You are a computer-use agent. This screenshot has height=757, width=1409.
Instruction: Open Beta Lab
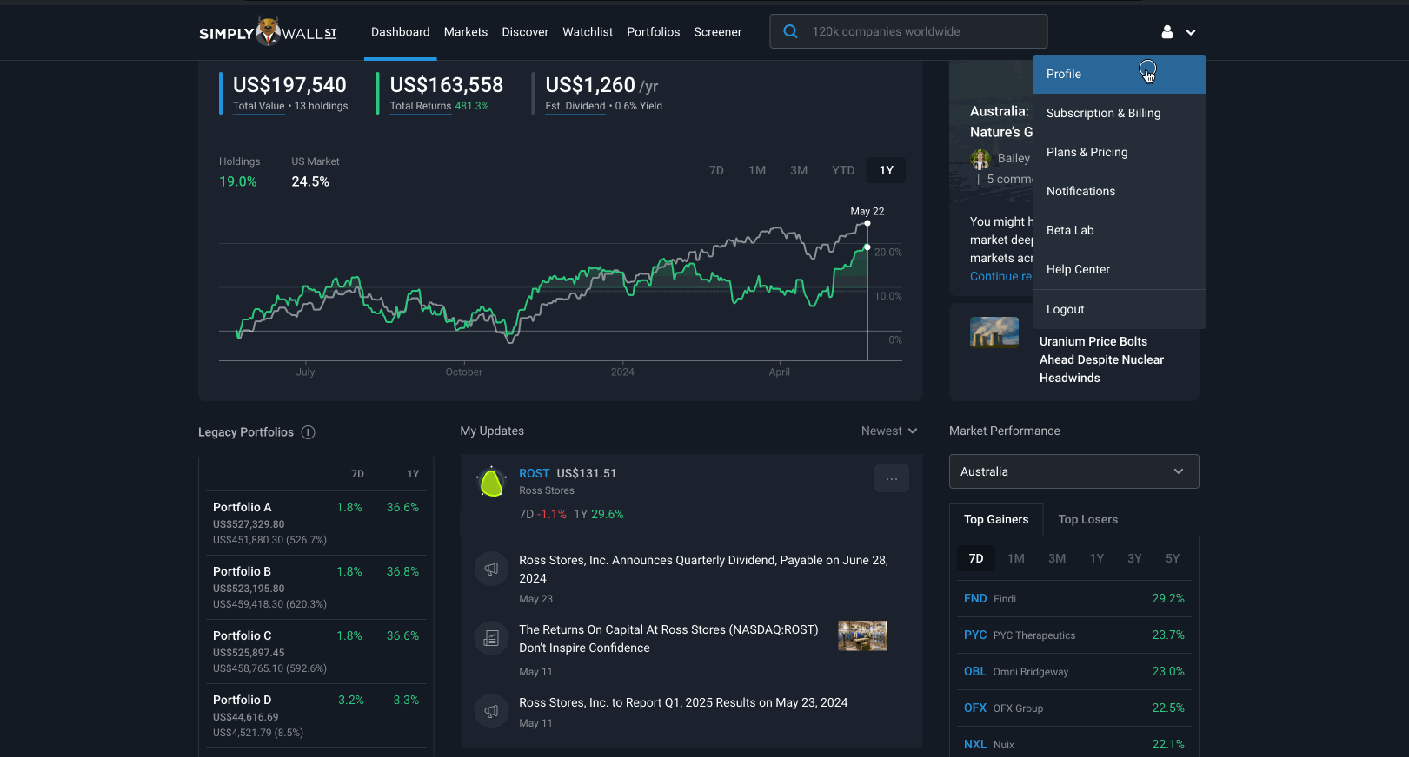tap(1120, 230)
